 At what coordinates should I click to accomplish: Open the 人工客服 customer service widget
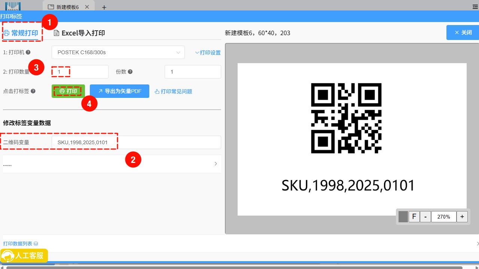pyautogui.click(x=24, y=256)
